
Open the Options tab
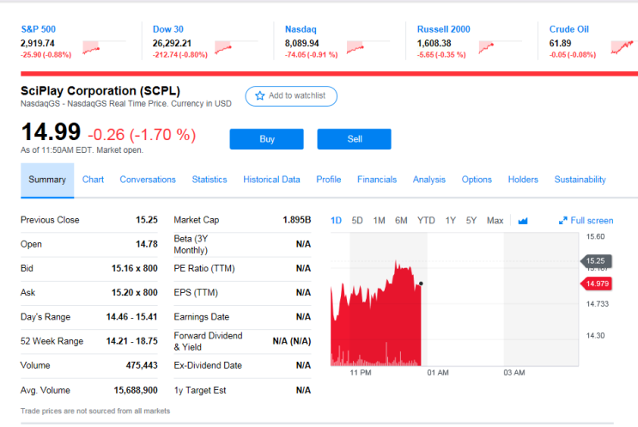point(477,180)
